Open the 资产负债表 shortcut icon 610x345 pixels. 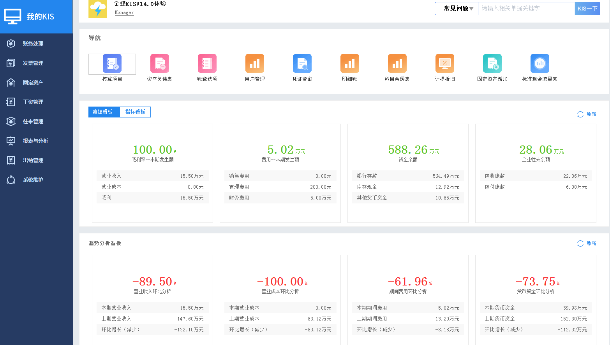tap(160, 63)
